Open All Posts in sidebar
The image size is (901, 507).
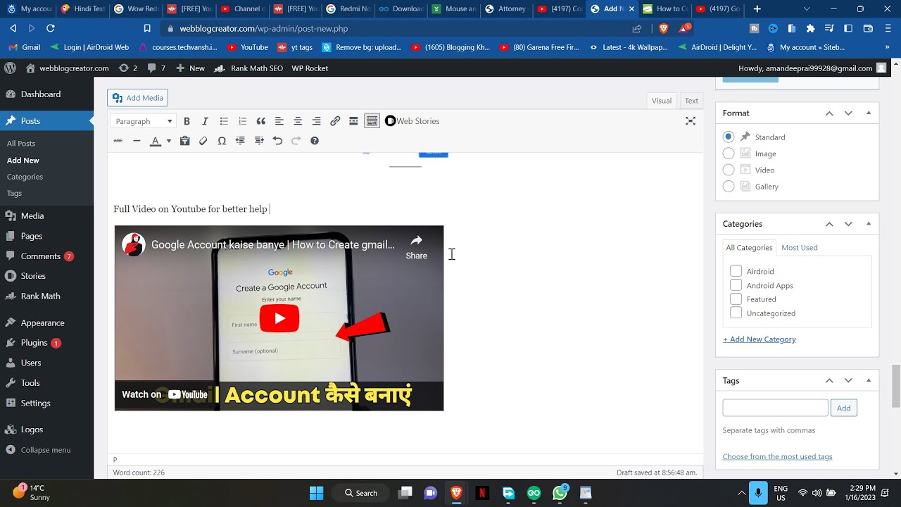[x=21, y=144]
